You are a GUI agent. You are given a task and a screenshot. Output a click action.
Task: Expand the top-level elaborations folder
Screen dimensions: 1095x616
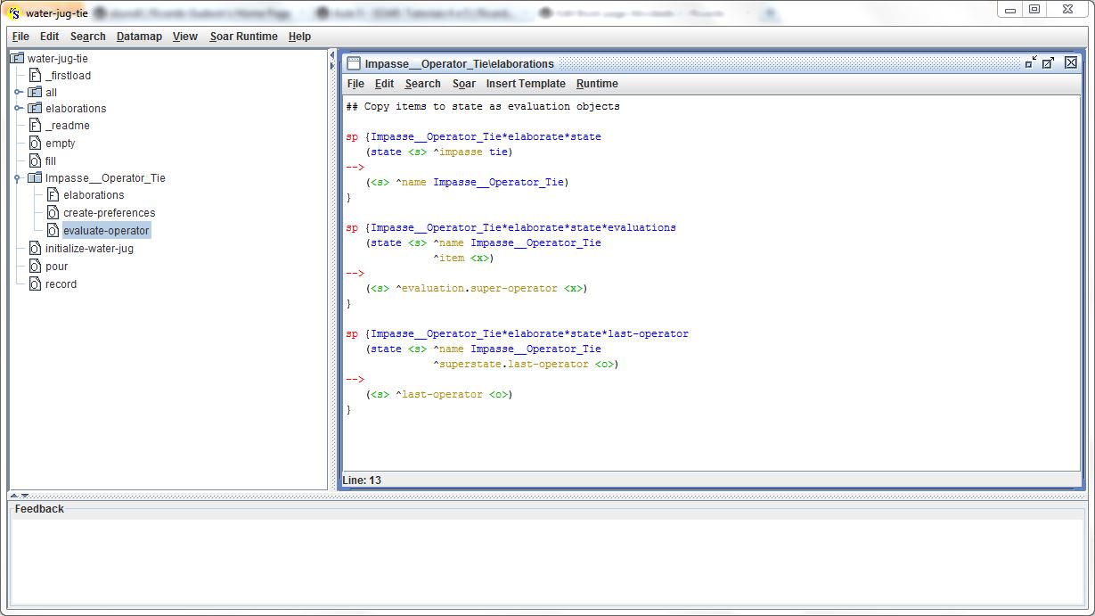pos(18,109)
